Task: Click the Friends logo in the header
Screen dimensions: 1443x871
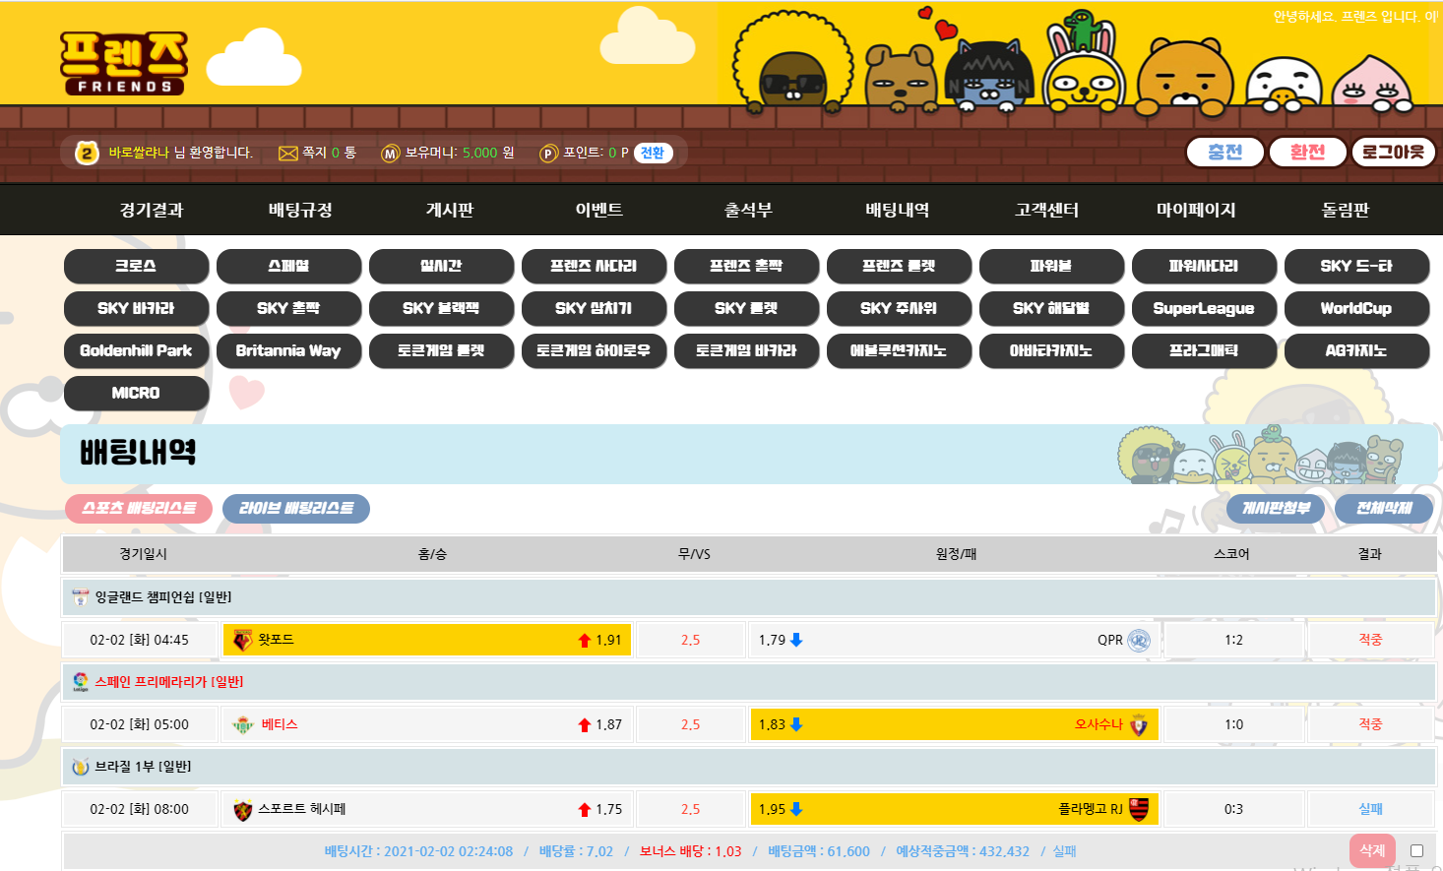Action: [123, 63]
